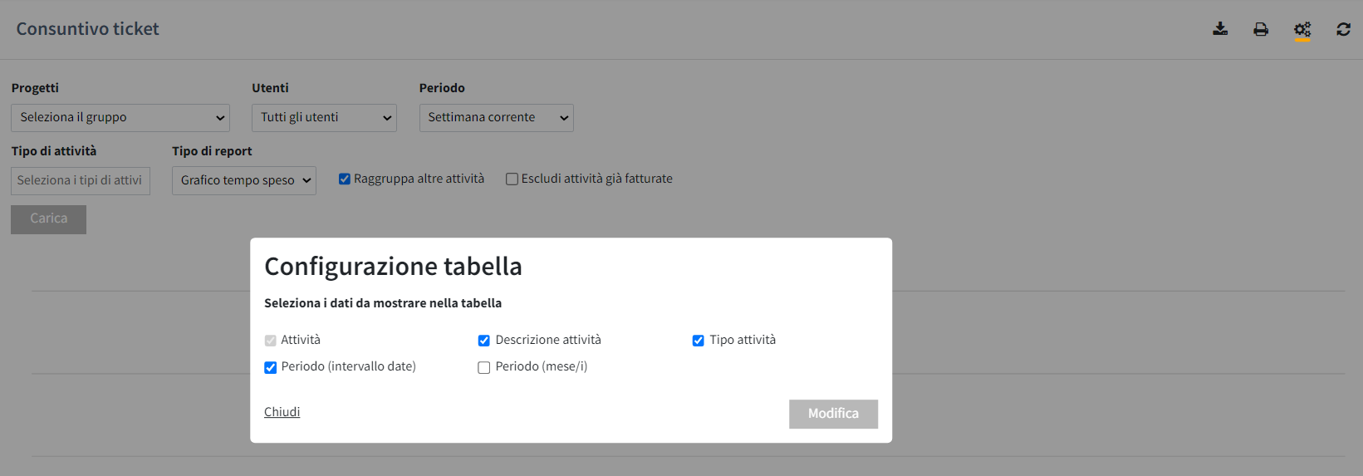Toggle Raggruppa altre attività checkbox
The width and height of the screenshot is (1363, 476).
click(x=344, y=179)
